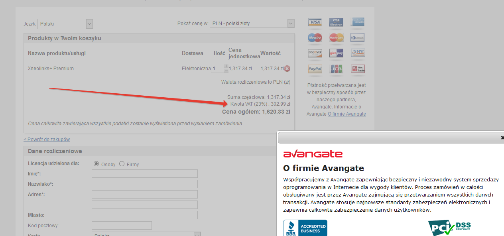Viewport: 504px width, 236px height.
Task: Click the Nazwisko input field
Action: click(x=144, y=184)
